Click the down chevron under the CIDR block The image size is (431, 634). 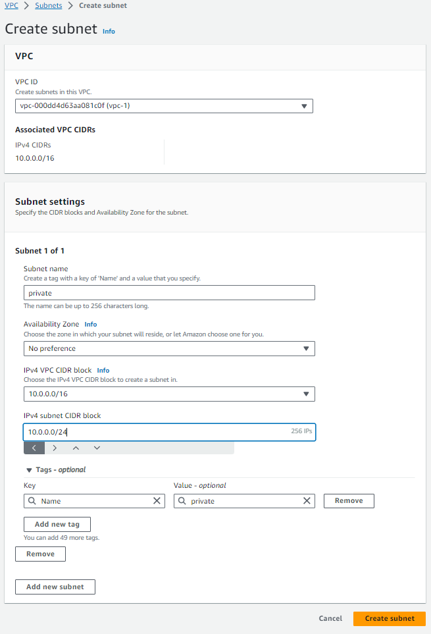[x=97, y=448]
